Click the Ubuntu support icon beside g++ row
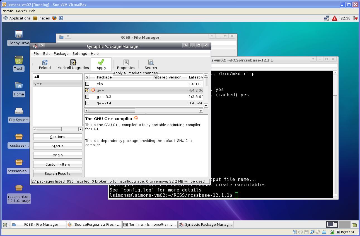Image resolution: width=360 pixels, height=236 pixels. 93,90
